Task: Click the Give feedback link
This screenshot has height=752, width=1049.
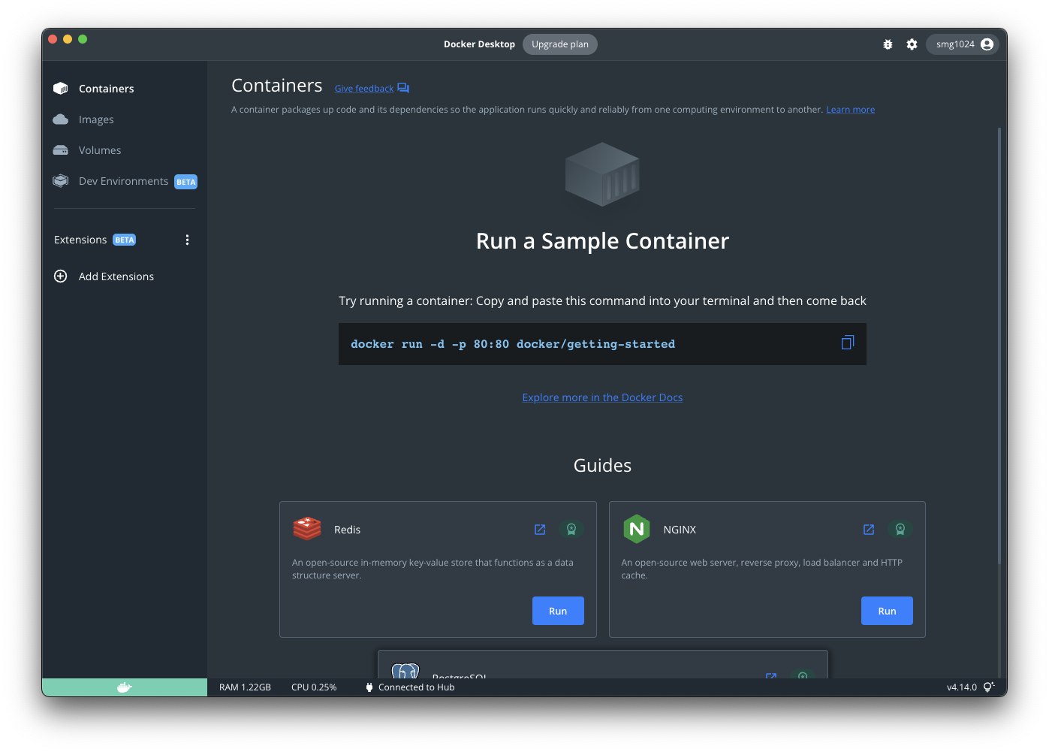Action: [x=364, y=89]
